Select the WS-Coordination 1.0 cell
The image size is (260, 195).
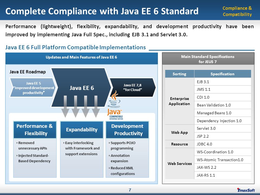pos(223,152)
